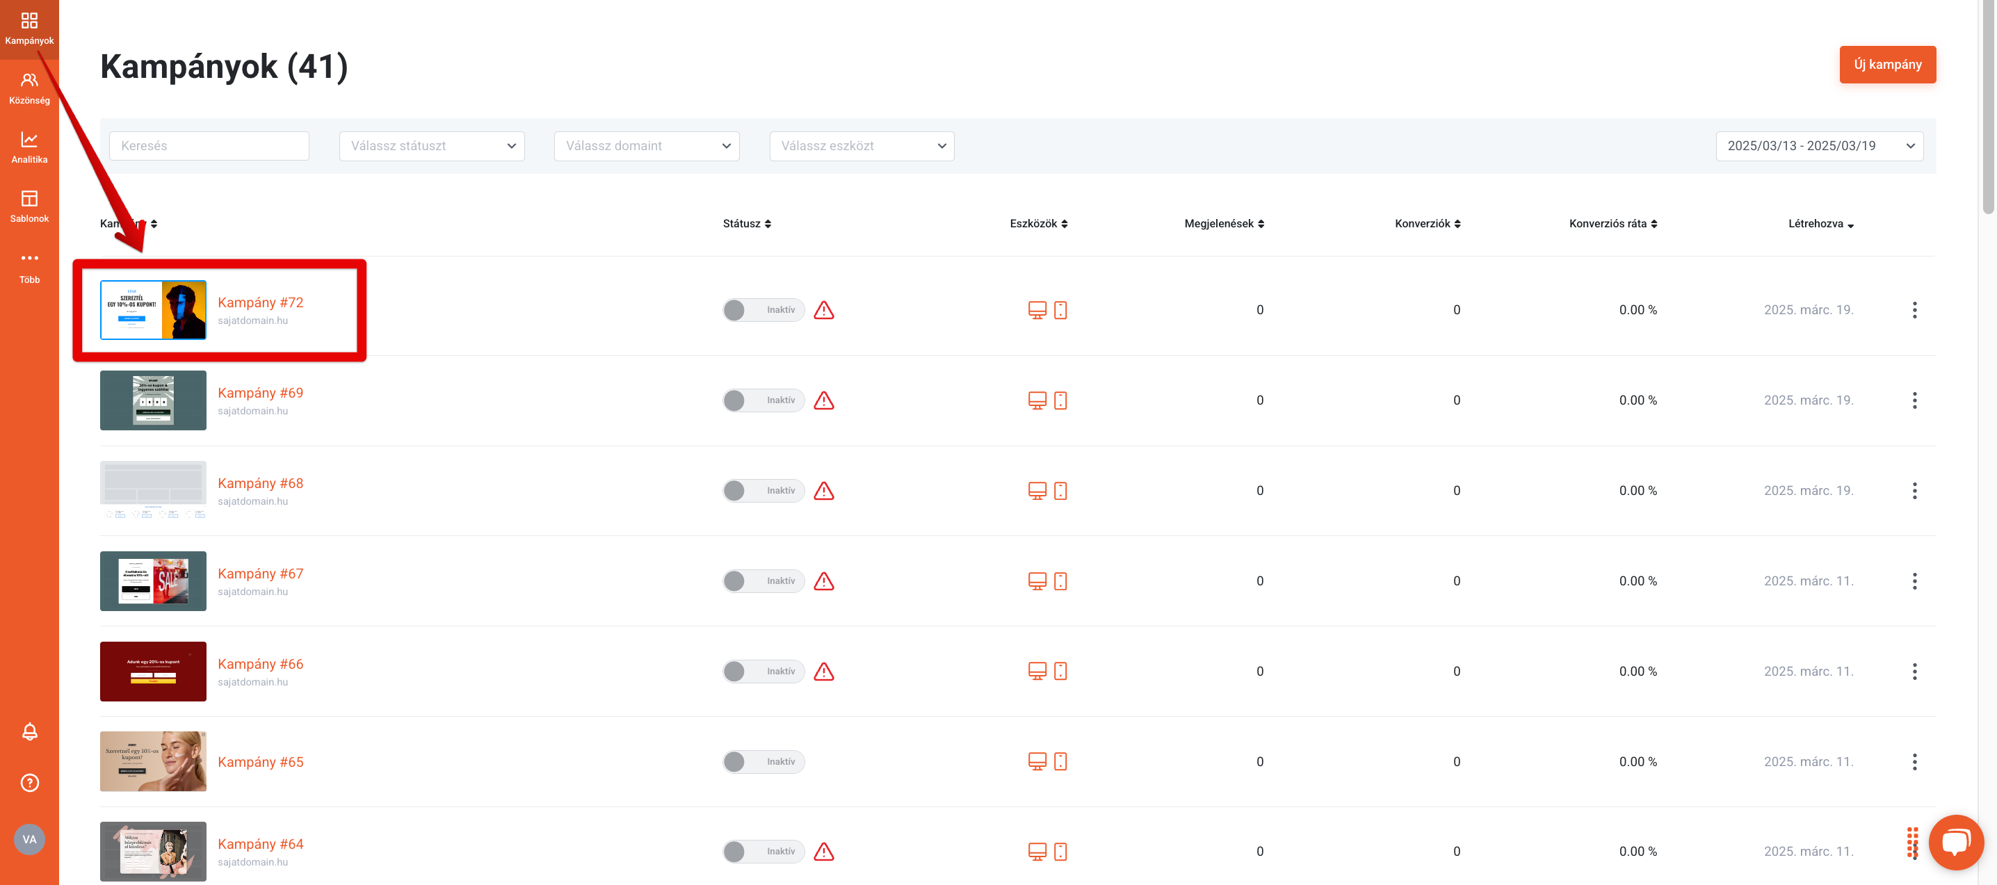
Task: Open the Kampány #64 link
Action: click(261, 844)
